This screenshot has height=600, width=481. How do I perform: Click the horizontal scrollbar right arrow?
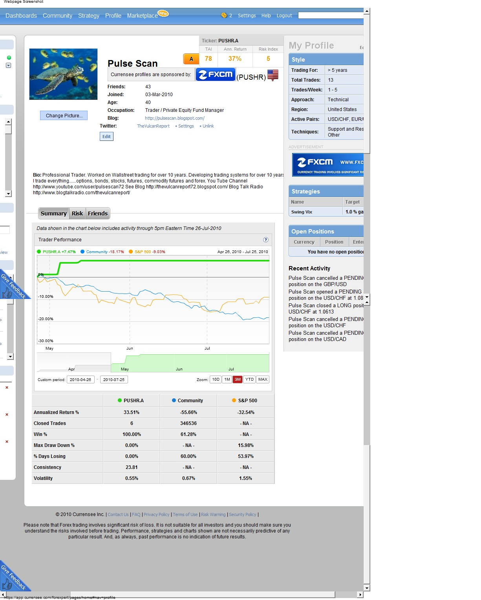[360, 595]
